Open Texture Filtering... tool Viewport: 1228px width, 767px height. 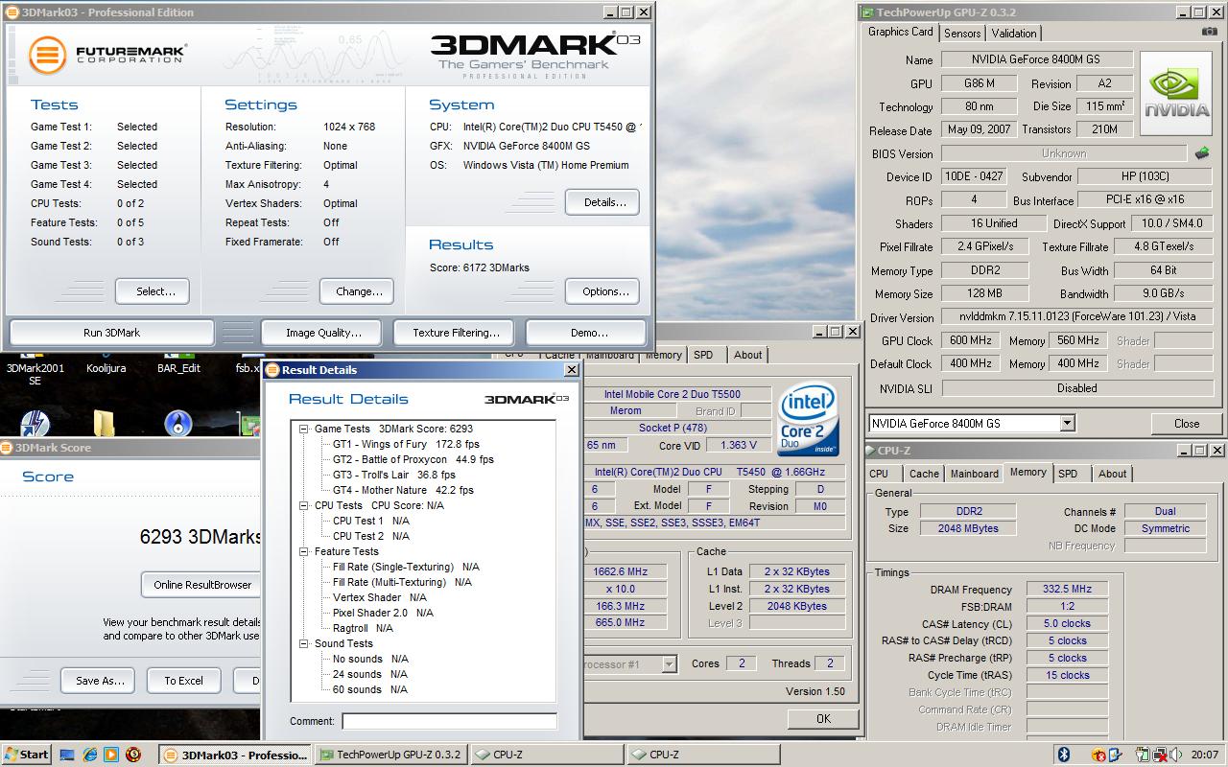pos(456,333)
